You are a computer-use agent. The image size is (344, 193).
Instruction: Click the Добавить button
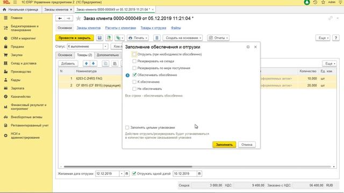pos(68,63)
